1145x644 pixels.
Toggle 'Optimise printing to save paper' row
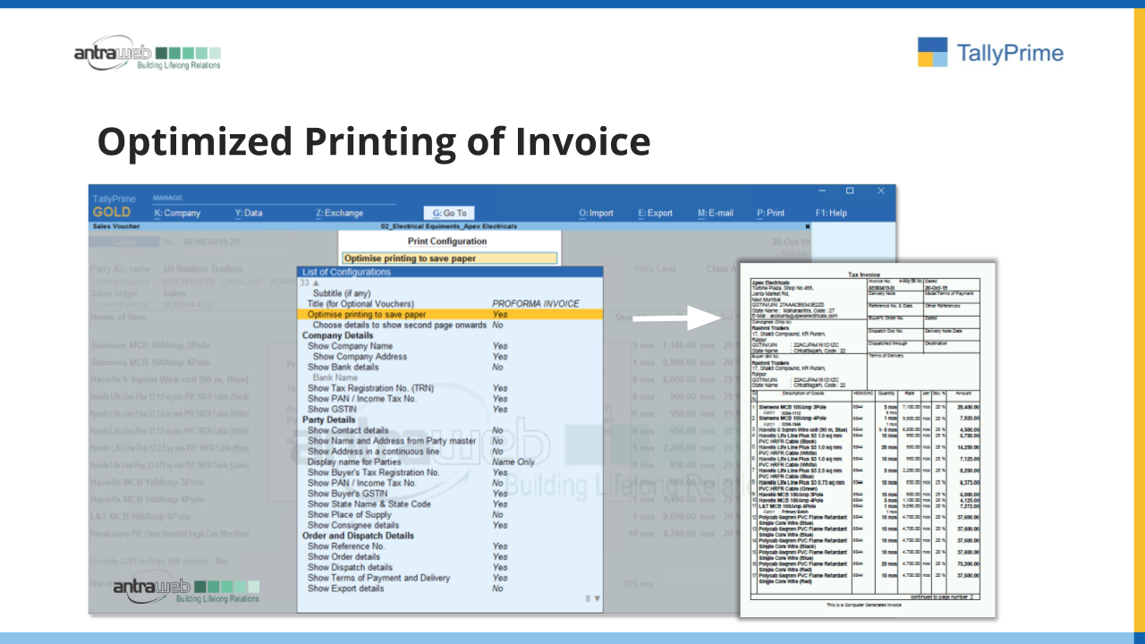[x=450, y=315]
